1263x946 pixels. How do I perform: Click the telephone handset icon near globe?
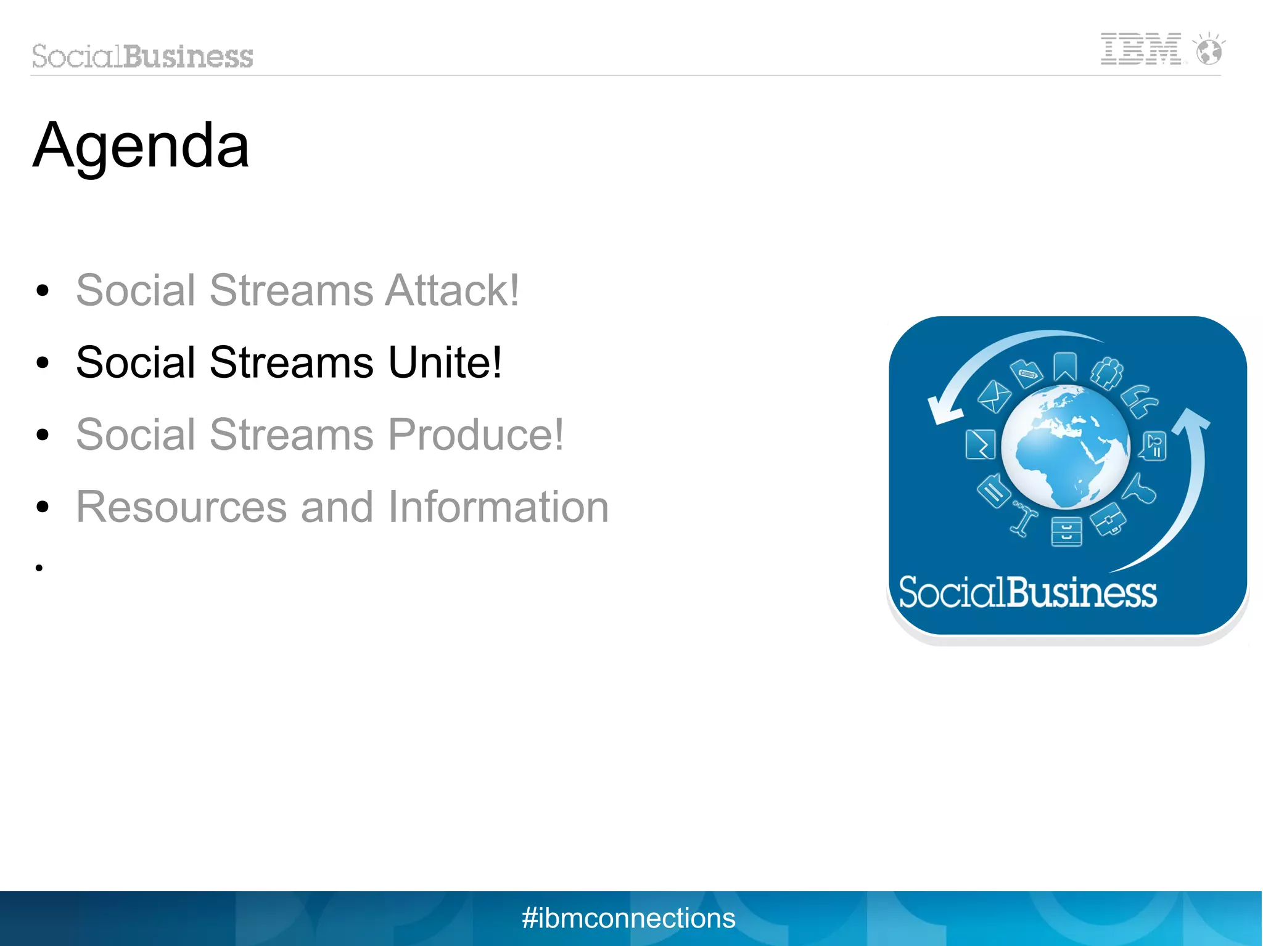pyautogui.click(x=1140, y=401)
